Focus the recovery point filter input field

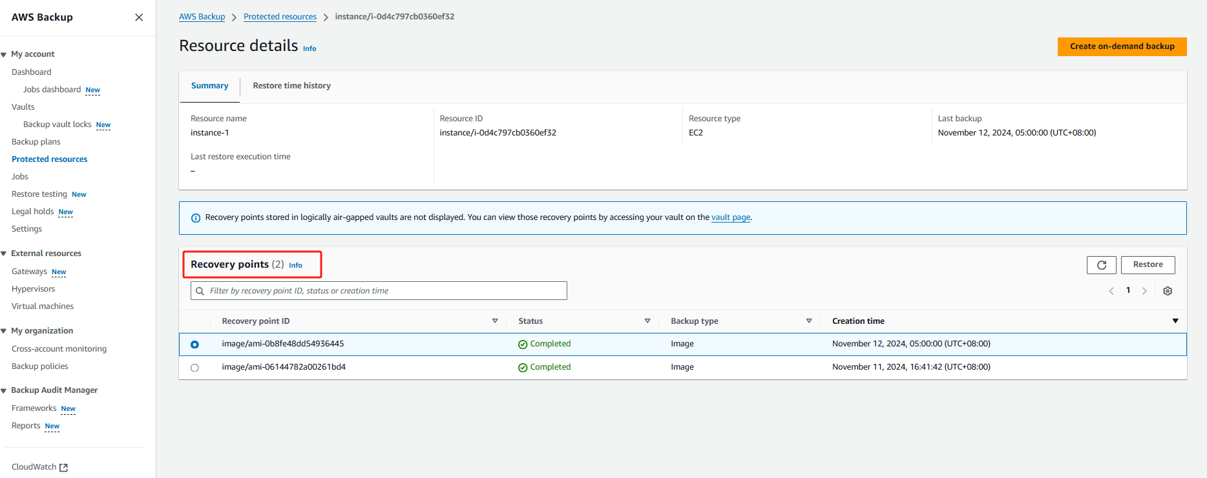click(379, 291)
